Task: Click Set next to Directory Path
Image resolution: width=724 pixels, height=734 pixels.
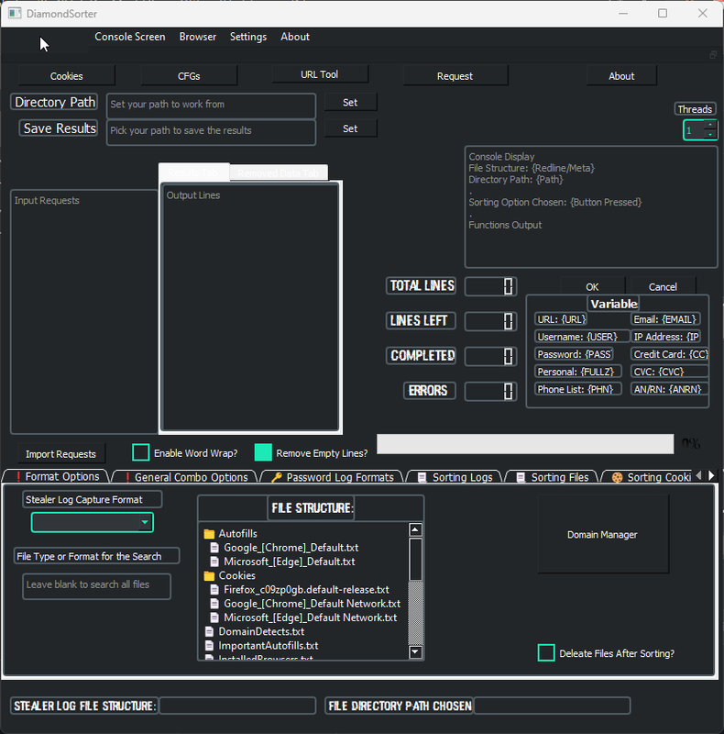Action: pos(350,103)
